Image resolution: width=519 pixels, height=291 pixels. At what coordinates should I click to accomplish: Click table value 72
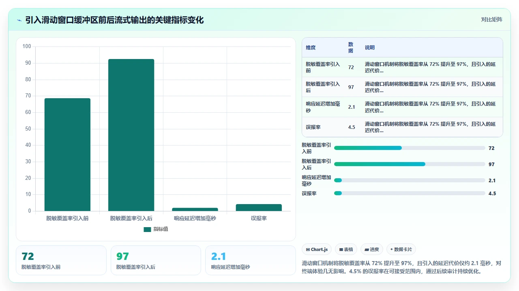tap(351, 67)
